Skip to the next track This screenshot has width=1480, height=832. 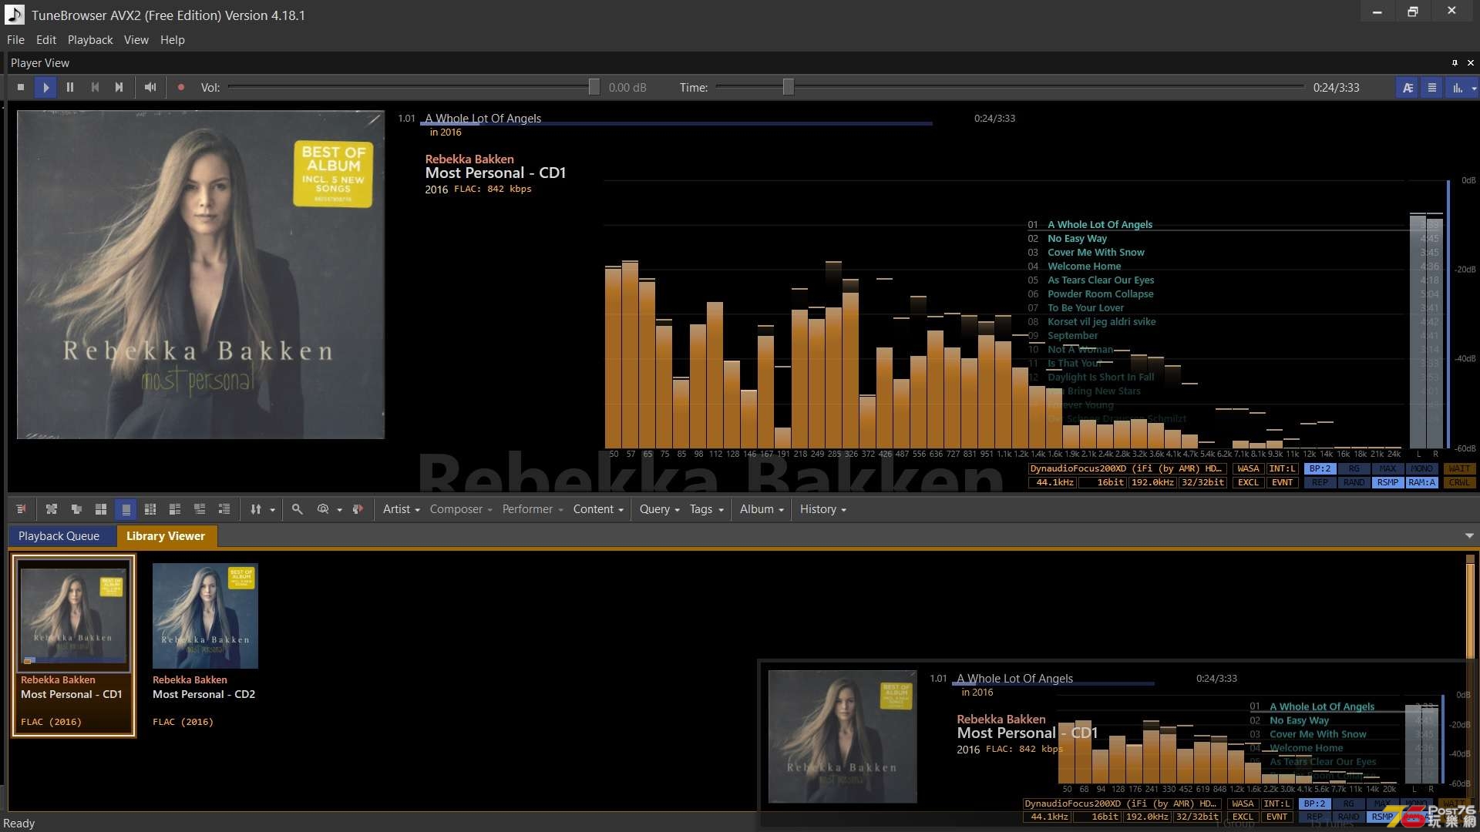pyautogui.click(x=119, y=88)
